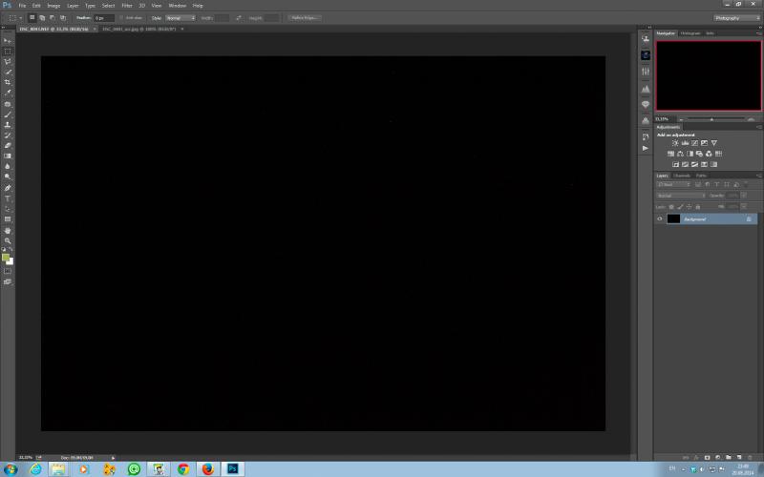Select the Clone Stamp tool
Image resolution: width=764 pixels, height=477 pixels.
(x=8, y=125)
